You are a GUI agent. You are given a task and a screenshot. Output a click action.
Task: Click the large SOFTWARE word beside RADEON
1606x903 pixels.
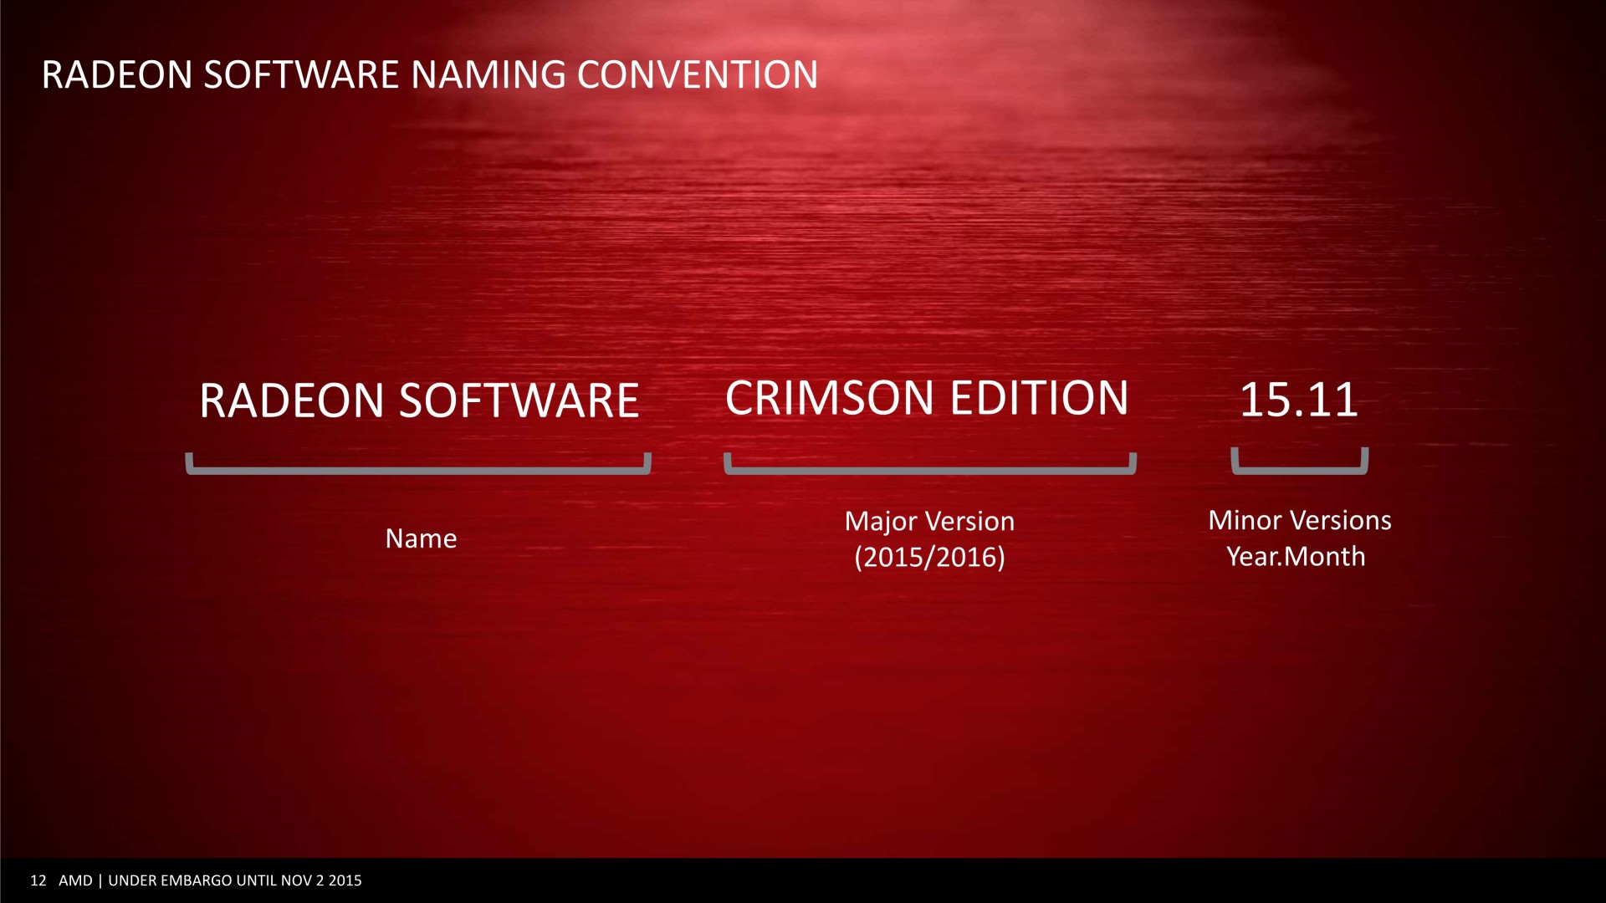tap(519, 400)
